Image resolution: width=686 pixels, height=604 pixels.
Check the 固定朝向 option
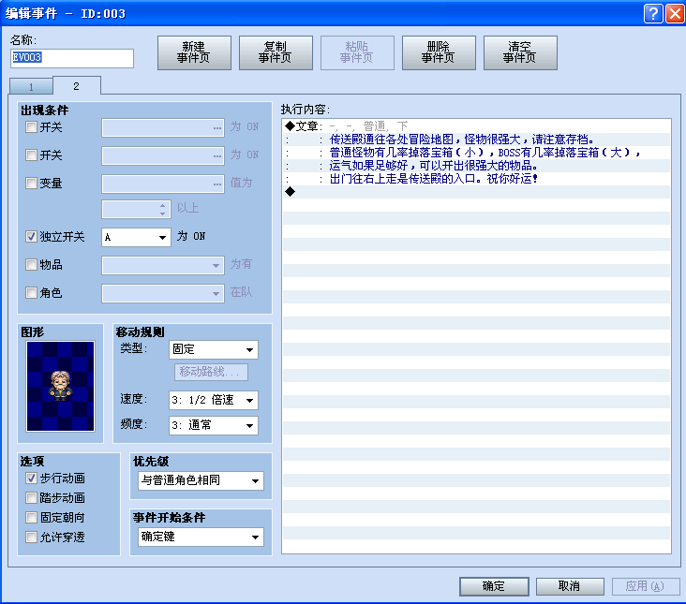[31, 518]
